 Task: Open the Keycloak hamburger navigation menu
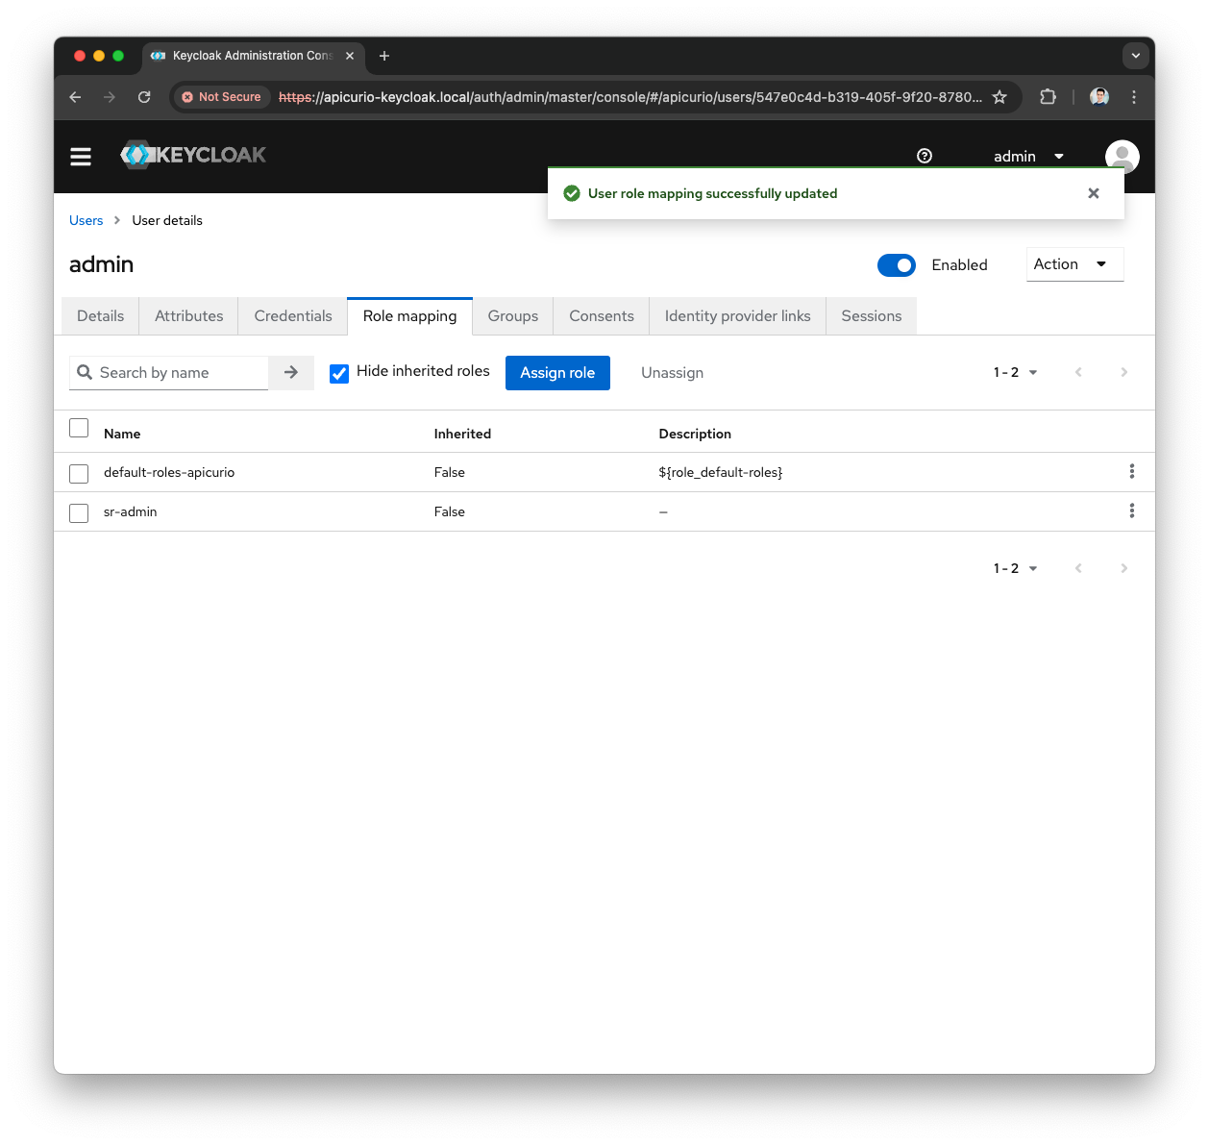(81, 156)
